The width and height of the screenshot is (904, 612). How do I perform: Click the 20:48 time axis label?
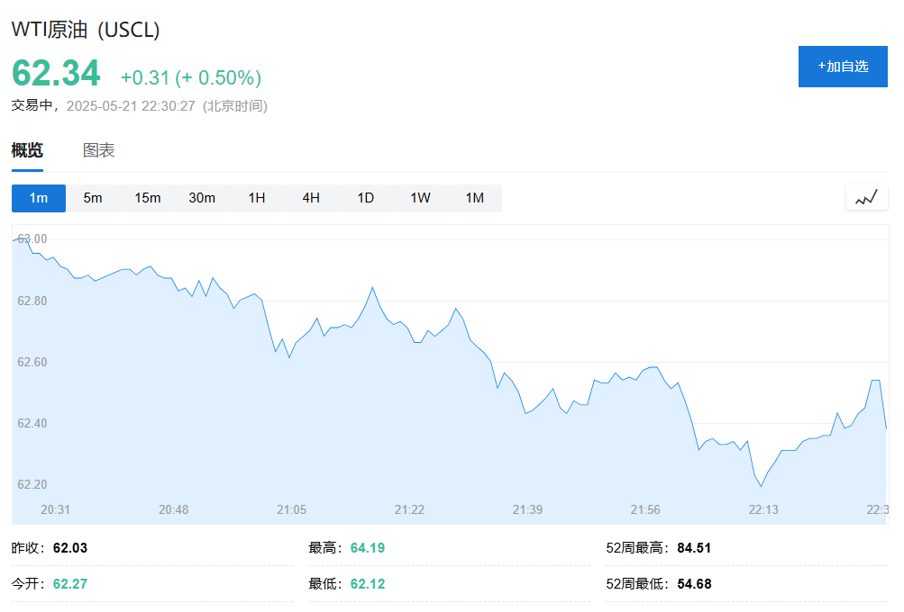coord(174,510)
